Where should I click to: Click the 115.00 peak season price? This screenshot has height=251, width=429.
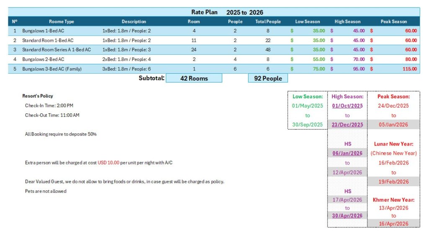[x=409, y=69]
